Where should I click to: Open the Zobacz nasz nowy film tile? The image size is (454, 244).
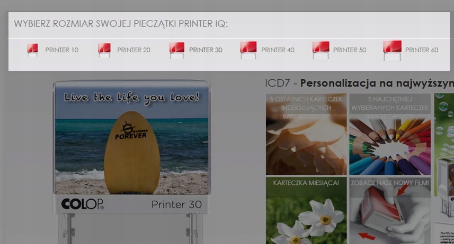(390, 211)
